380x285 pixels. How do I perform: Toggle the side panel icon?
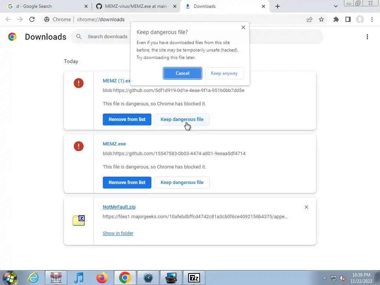[348, 19]
